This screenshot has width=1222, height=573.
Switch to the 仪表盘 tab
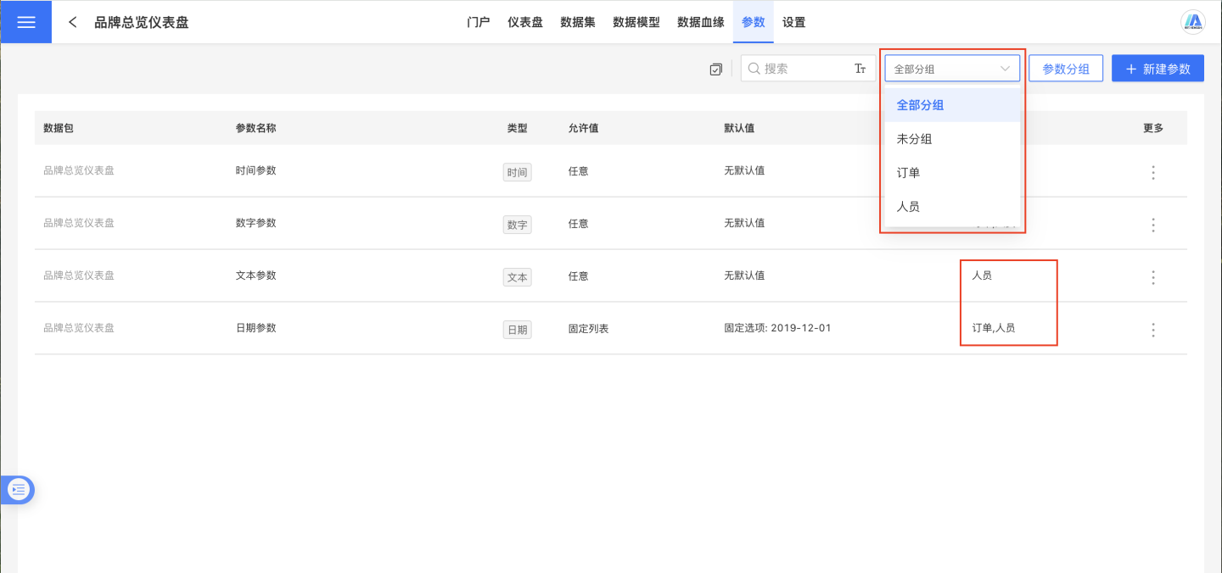point(524,22)
